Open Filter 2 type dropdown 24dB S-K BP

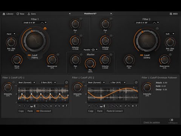click(147, 23)
